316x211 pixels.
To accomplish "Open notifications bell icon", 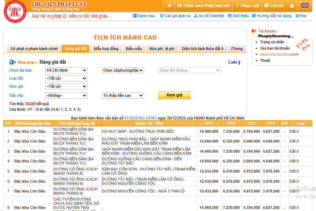I will pyautogui.click(x=292, y=6).
